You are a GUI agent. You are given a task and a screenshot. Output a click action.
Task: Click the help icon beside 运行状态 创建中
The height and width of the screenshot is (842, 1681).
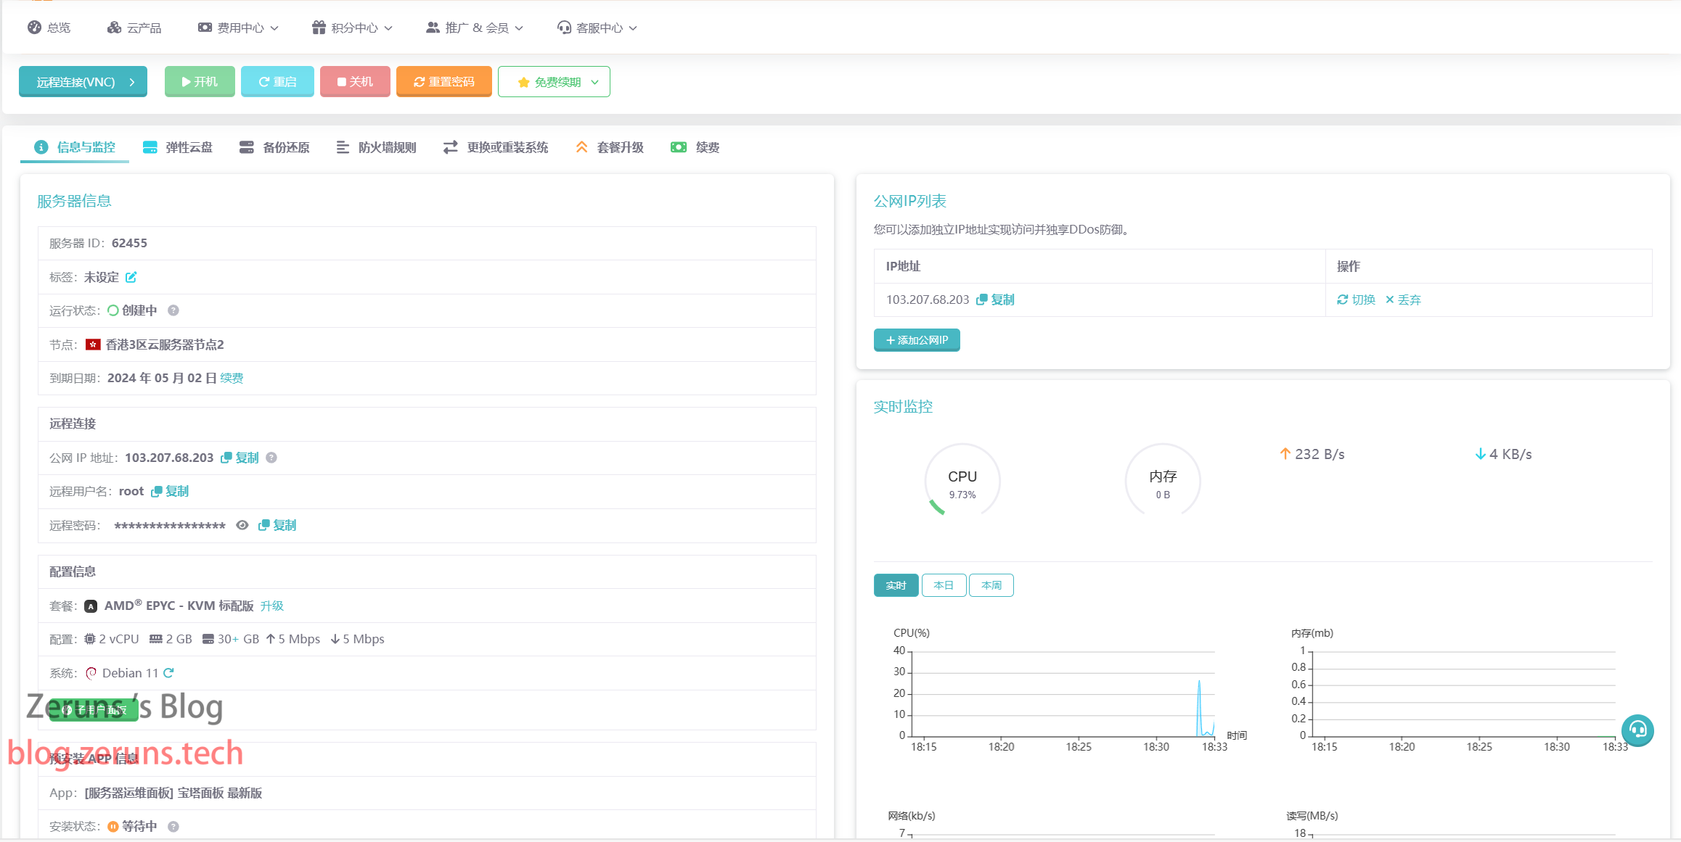(x=173, y=310)
